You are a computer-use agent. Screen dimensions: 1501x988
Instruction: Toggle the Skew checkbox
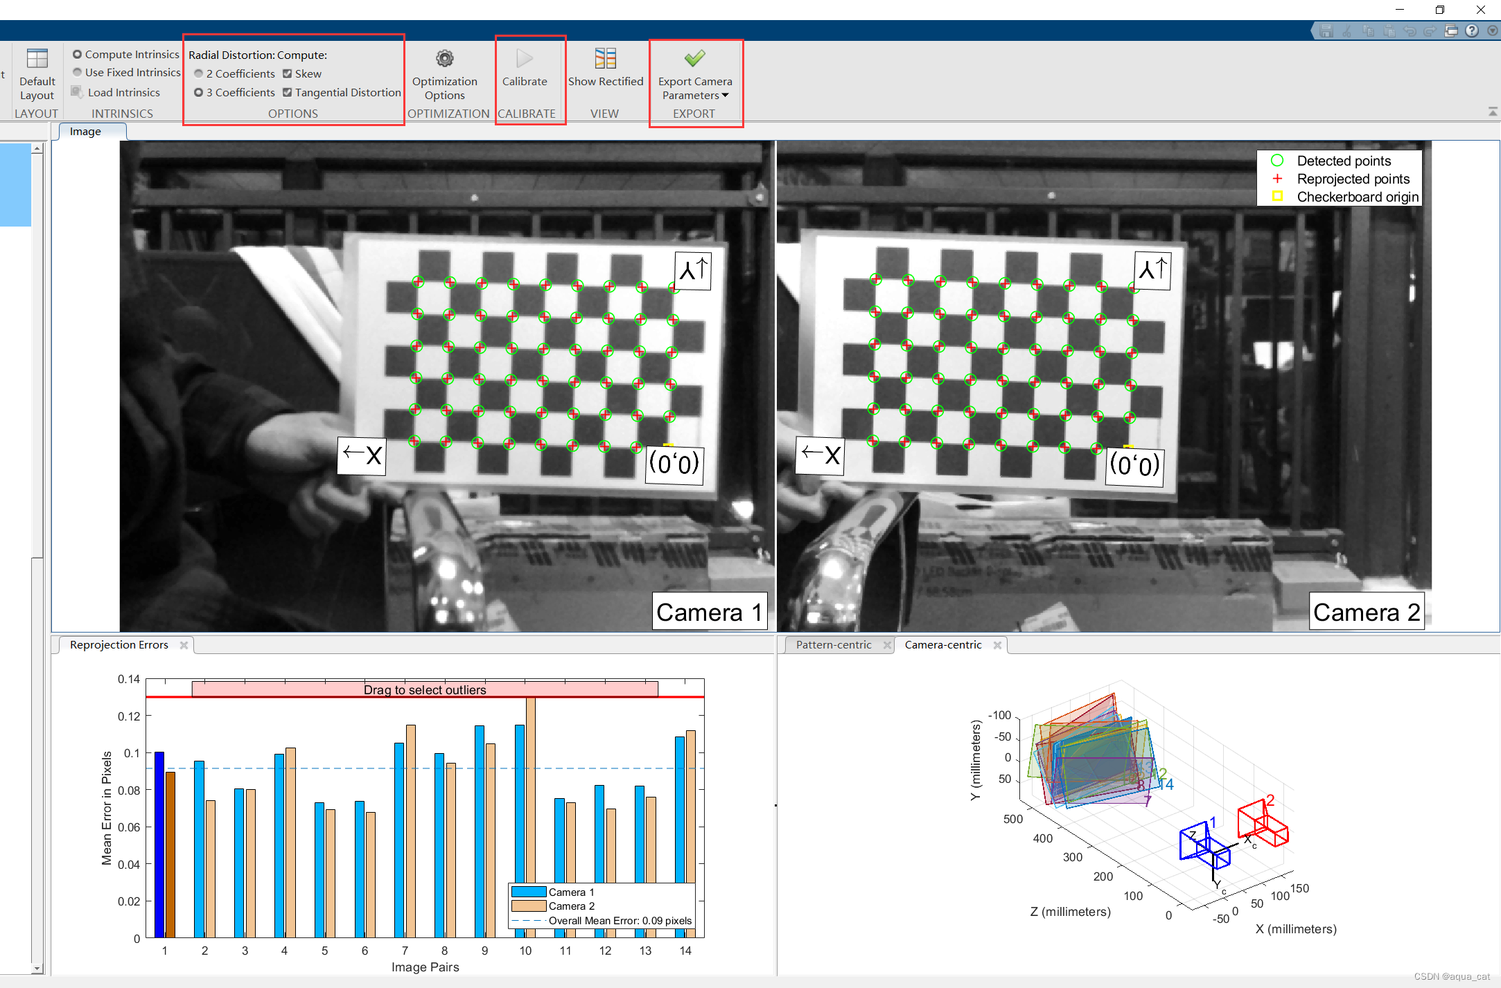288,73
